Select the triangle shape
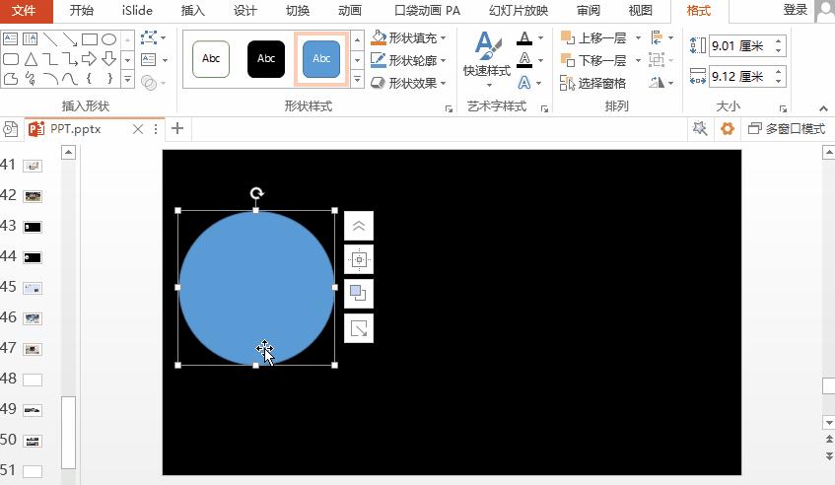 click(31, 58)
